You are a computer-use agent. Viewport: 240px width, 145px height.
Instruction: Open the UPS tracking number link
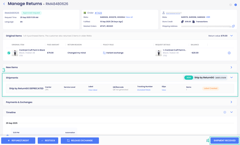144,90
